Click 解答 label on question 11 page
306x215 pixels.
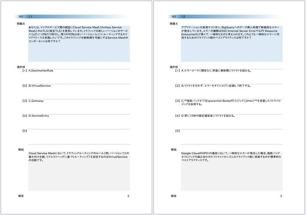21,196
